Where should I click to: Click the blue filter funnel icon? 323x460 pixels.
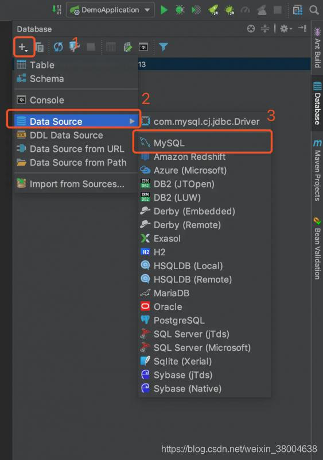[x=163, y=47]
